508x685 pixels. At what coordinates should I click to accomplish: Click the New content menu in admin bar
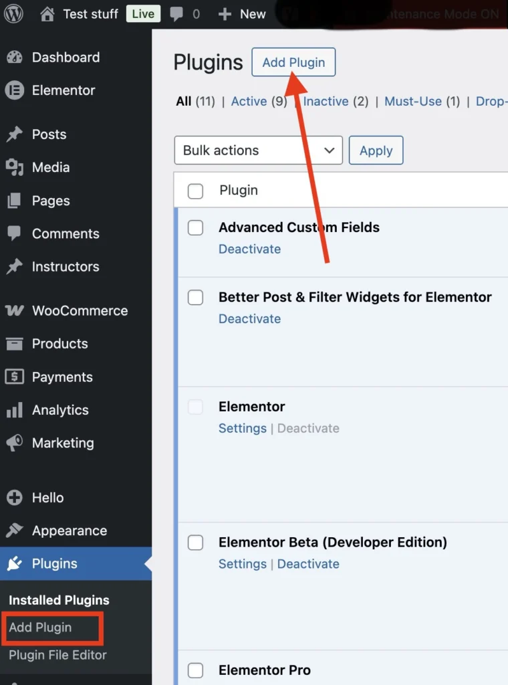242,14
